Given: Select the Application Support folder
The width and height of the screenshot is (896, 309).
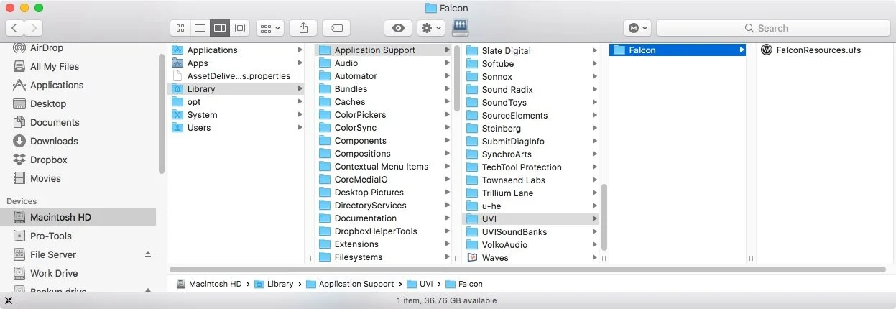Looking at the screenshot, I should (384, 50).
